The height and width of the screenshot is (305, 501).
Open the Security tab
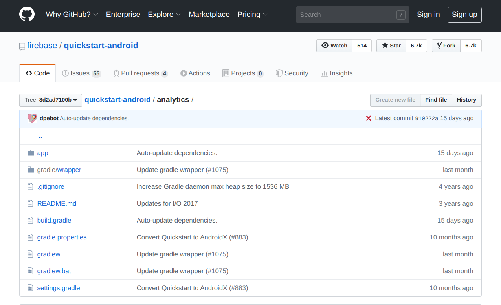[292, 73]
